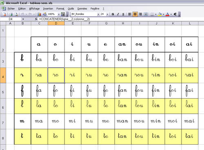The image size is (204, 150).
Task: Open the Outils menu
Action: pyautogui.click(x=71, y=9)
